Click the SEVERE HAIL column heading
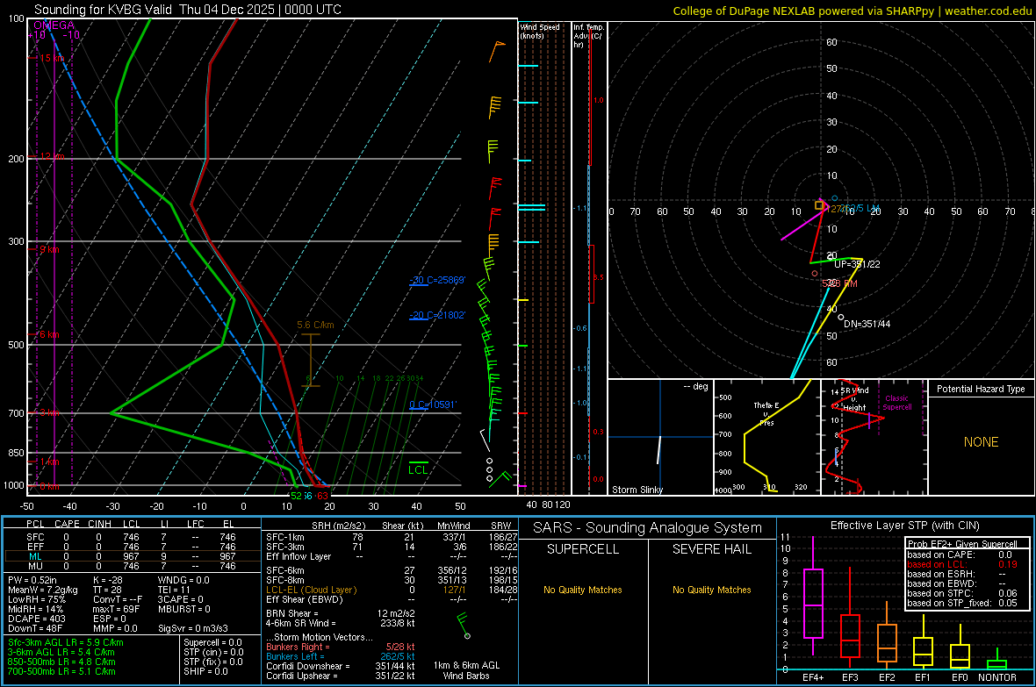1036x687 pixels. [x=711, y=549]
